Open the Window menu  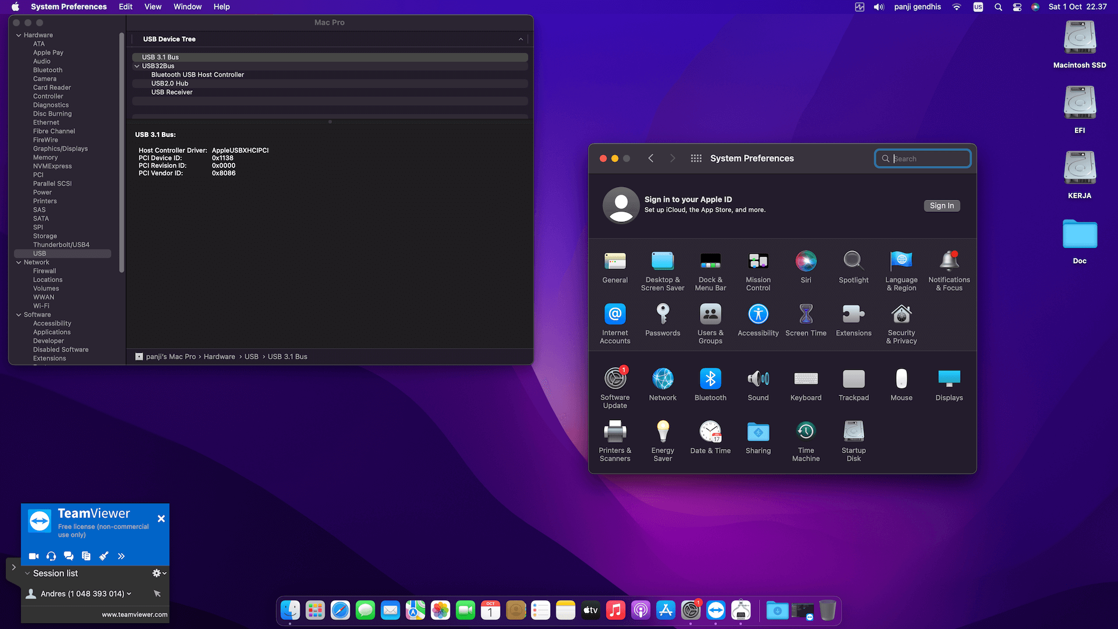click(x=187, y=6)
